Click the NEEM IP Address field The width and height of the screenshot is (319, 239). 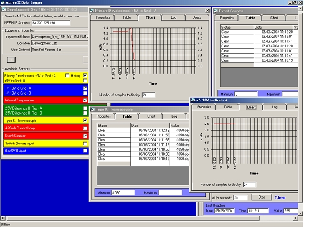click(51, 23)
